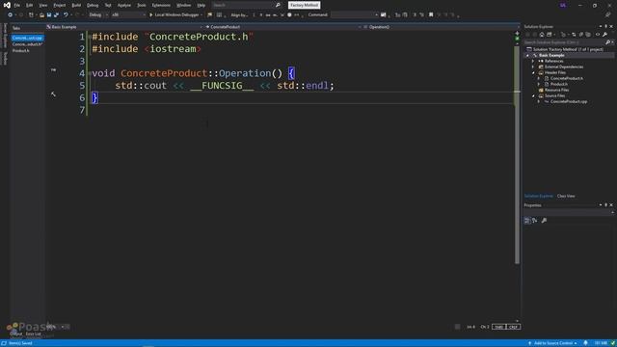Open the Edit menu
The image size is (617, 347).
click(x=30, y=5)
